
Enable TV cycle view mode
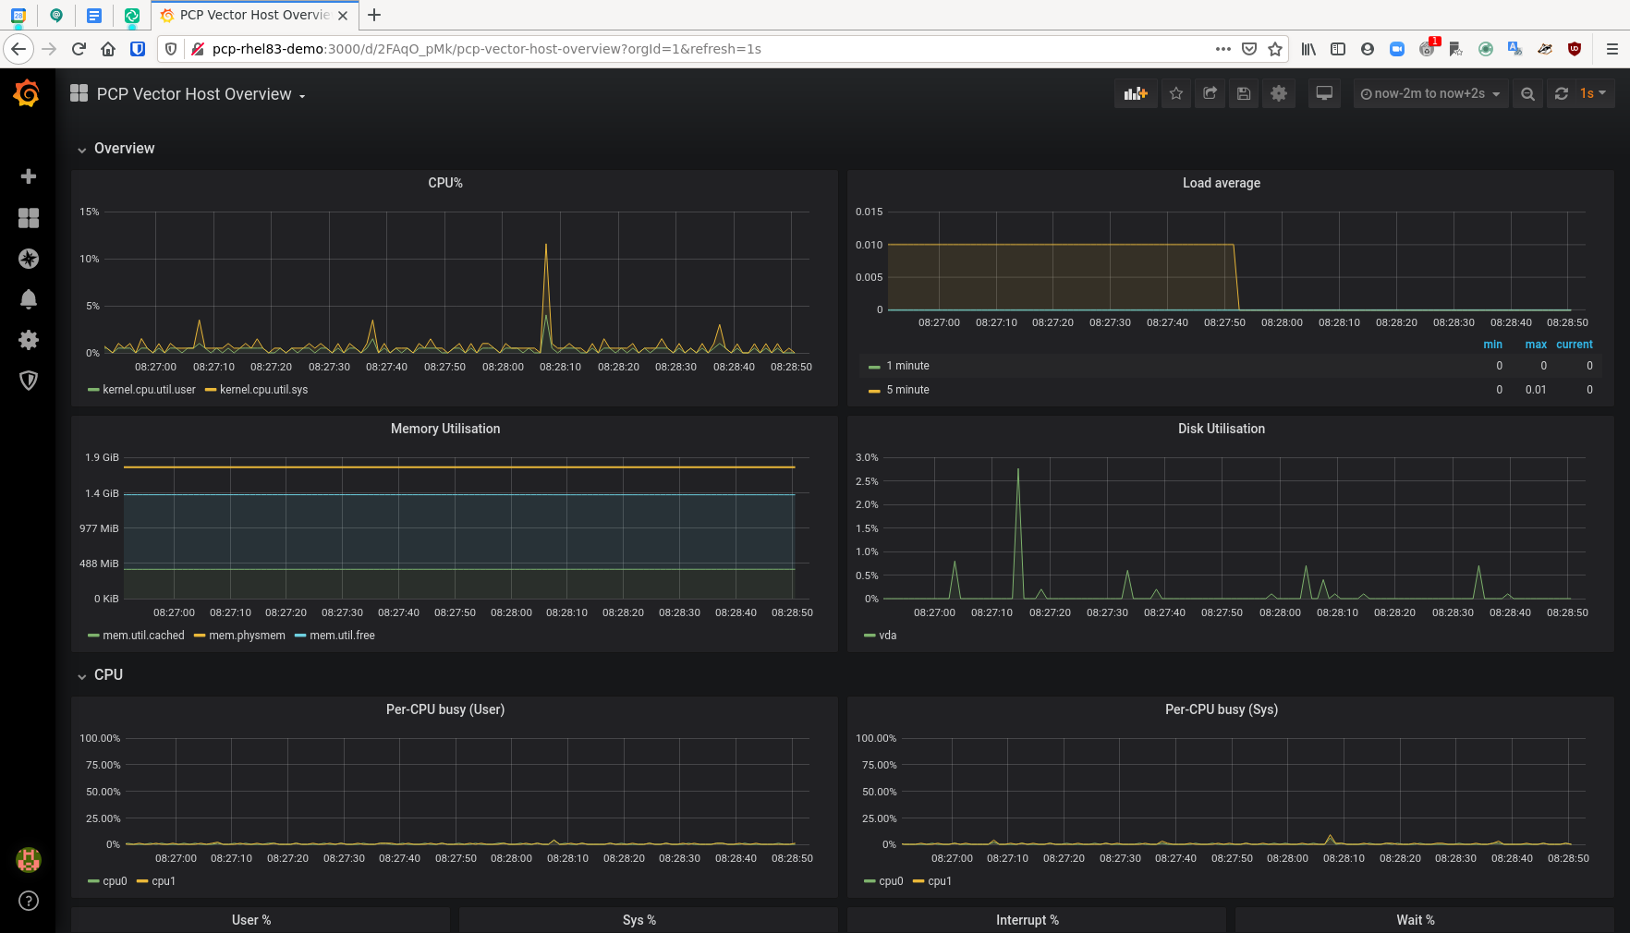tap(1324, 93)
